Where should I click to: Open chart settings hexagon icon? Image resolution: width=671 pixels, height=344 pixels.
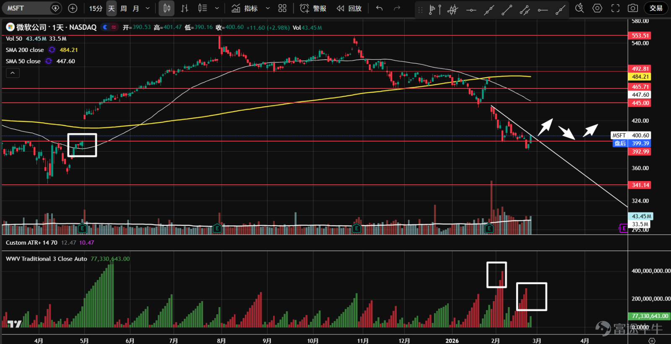point(597,8)
